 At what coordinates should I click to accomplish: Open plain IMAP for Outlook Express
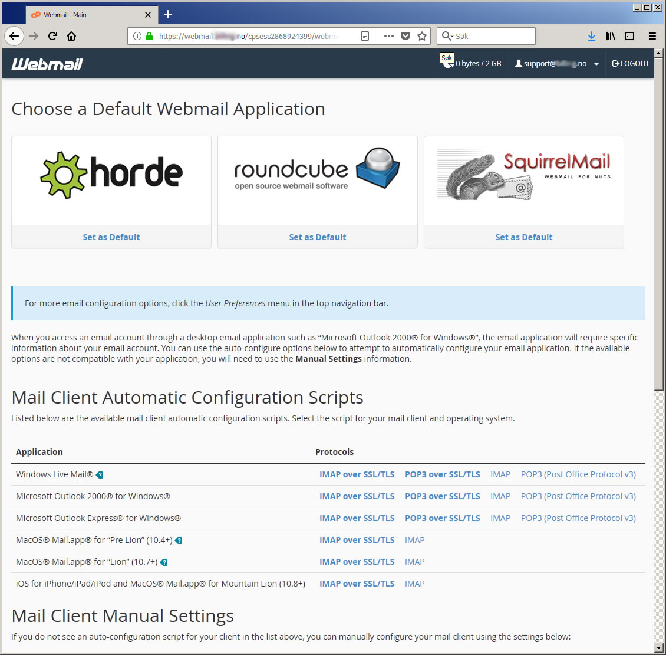coord(500,518)
